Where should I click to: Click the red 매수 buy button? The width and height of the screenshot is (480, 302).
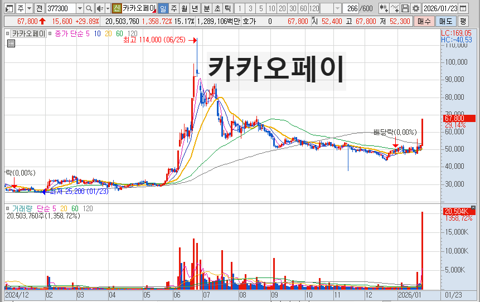[424, 21]
